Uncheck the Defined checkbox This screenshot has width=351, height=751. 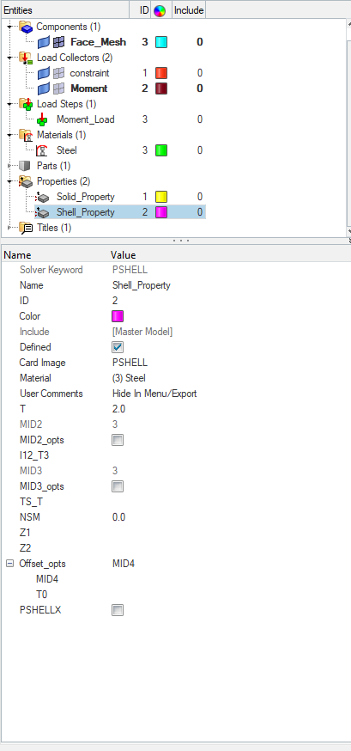[x=118, y=347]
